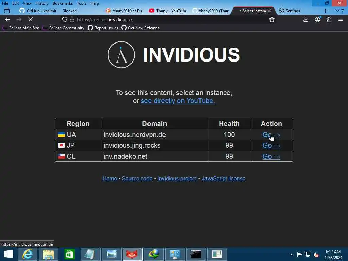Close the Select instance tab
348x261 pixels.
coord(269,11)
